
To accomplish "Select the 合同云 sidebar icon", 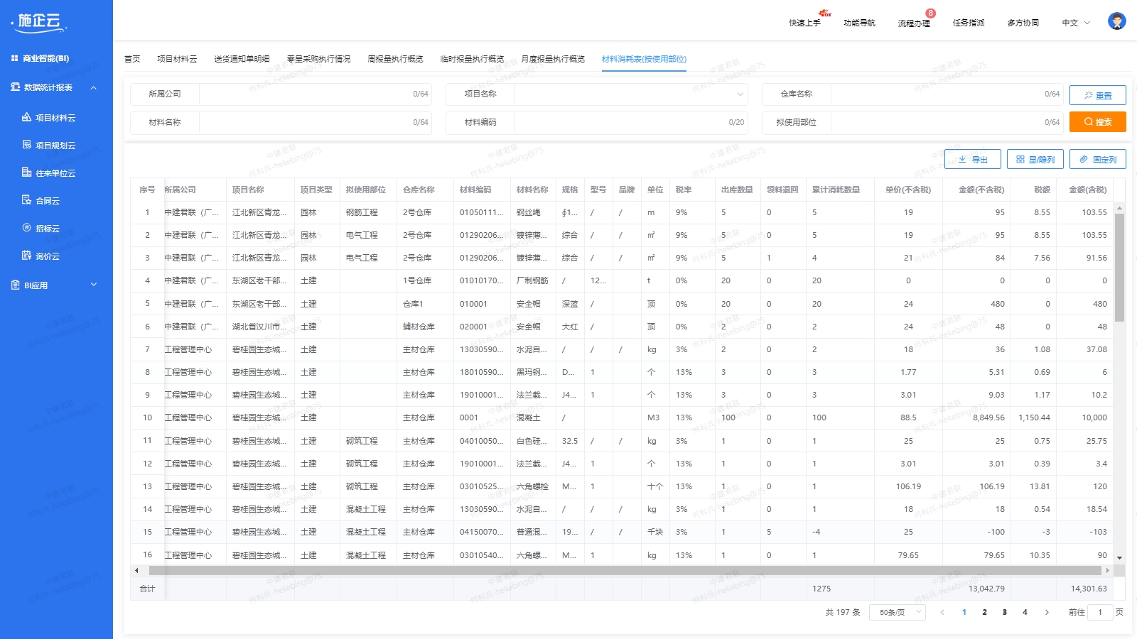I will pyautogui.click(x=27, y=200).
